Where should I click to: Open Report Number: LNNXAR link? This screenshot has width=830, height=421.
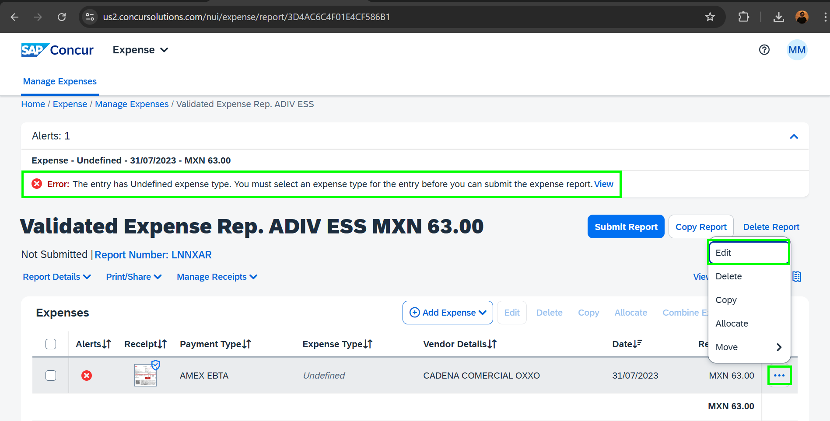153,255
